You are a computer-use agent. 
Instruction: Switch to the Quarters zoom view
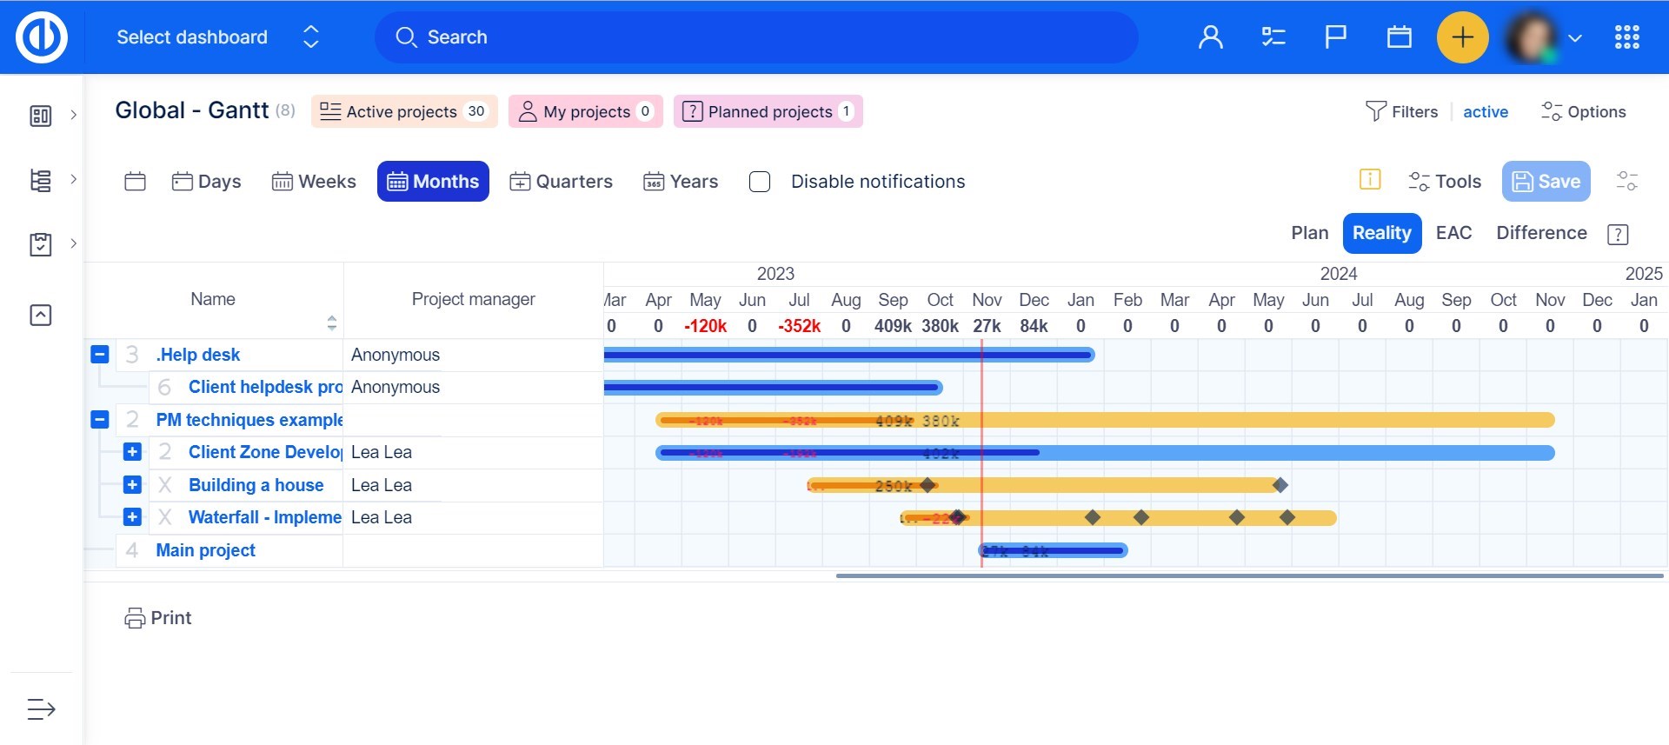(561, 182)
